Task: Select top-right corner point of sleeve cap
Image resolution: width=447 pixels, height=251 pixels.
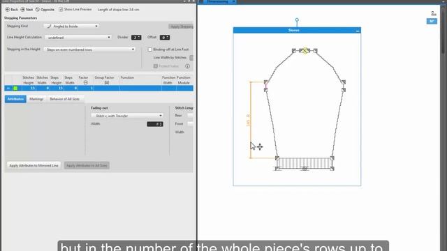Action: [x=315, y=51]
